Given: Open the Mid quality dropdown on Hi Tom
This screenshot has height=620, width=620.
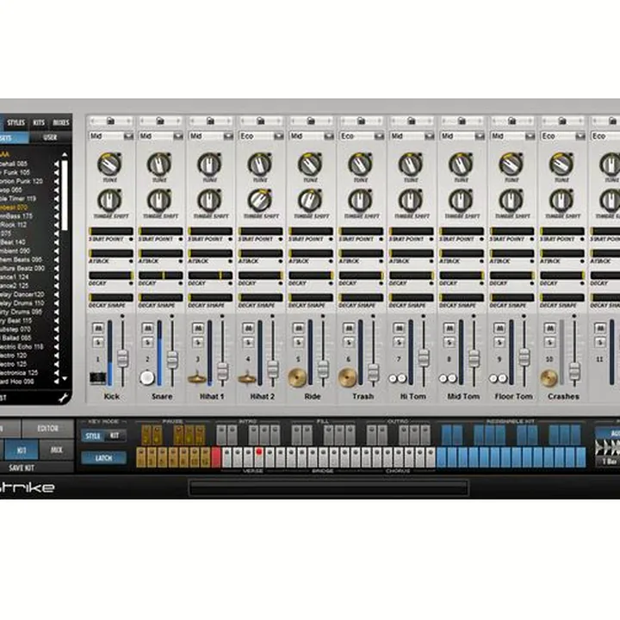Looking at the screenshot, I should tap(412, 136).
